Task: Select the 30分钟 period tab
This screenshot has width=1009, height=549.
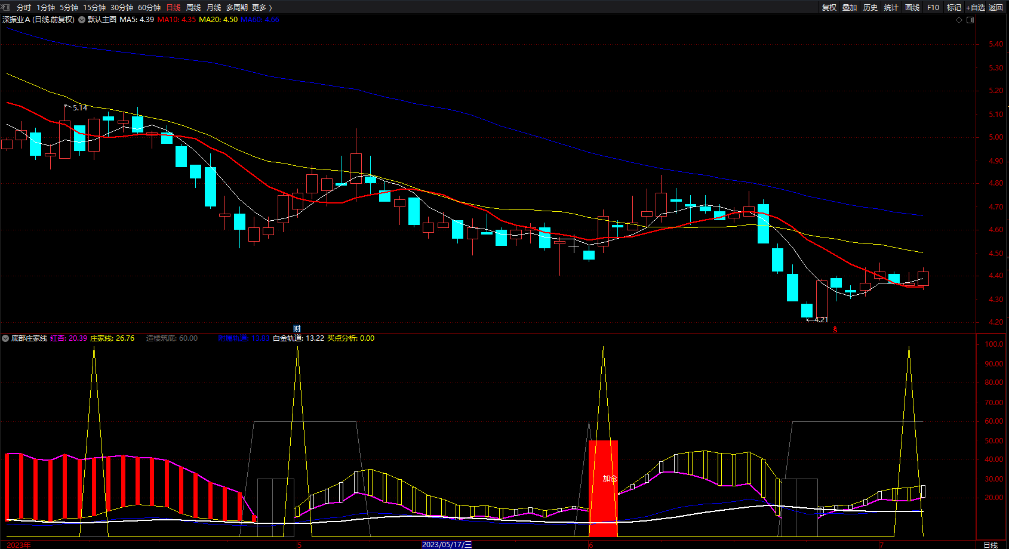Action: [x=122, y=8]
